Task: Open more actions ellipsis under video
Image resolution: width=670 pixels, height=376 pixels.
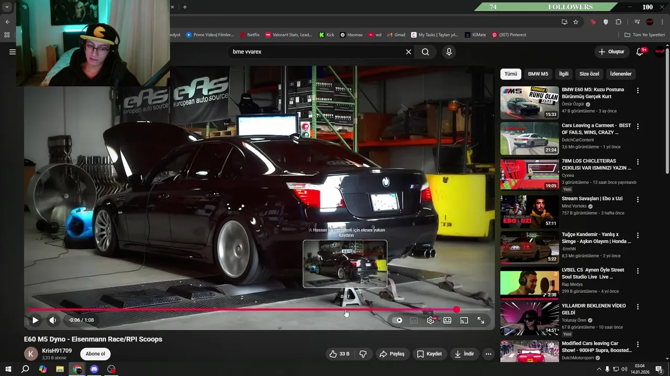Action: [488, 354]
